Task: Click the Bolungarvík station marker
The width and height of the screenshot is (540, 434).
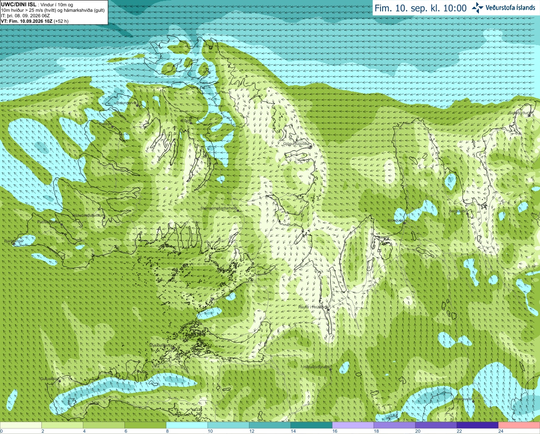Action: click(138, 105)
